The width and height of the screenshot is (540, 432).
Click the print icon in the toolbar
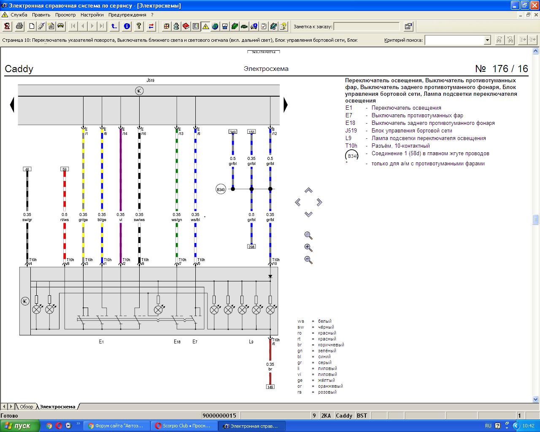19,26
